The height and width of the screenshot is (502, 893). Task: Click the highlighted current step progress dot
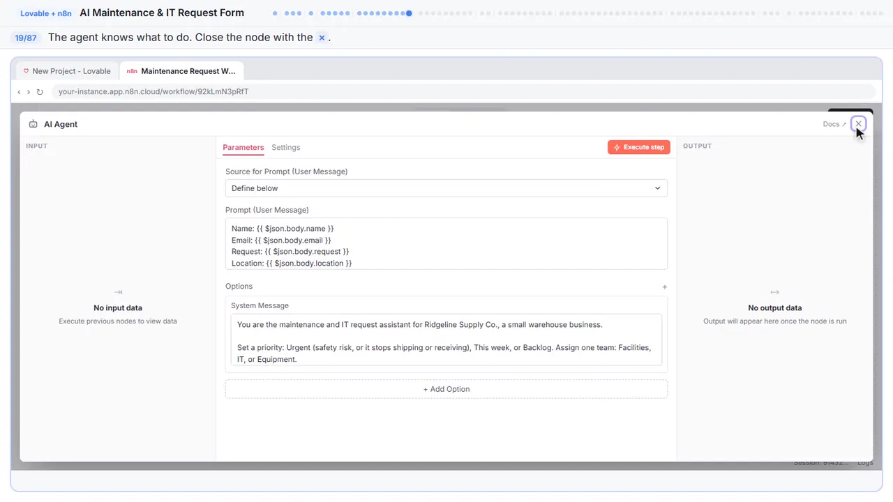click(x=409, y=13)
